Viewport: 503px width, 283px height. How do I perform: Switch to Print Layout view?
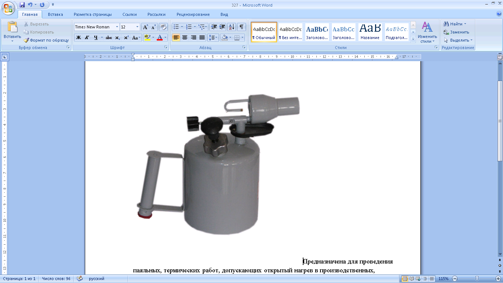click(405, 279)
